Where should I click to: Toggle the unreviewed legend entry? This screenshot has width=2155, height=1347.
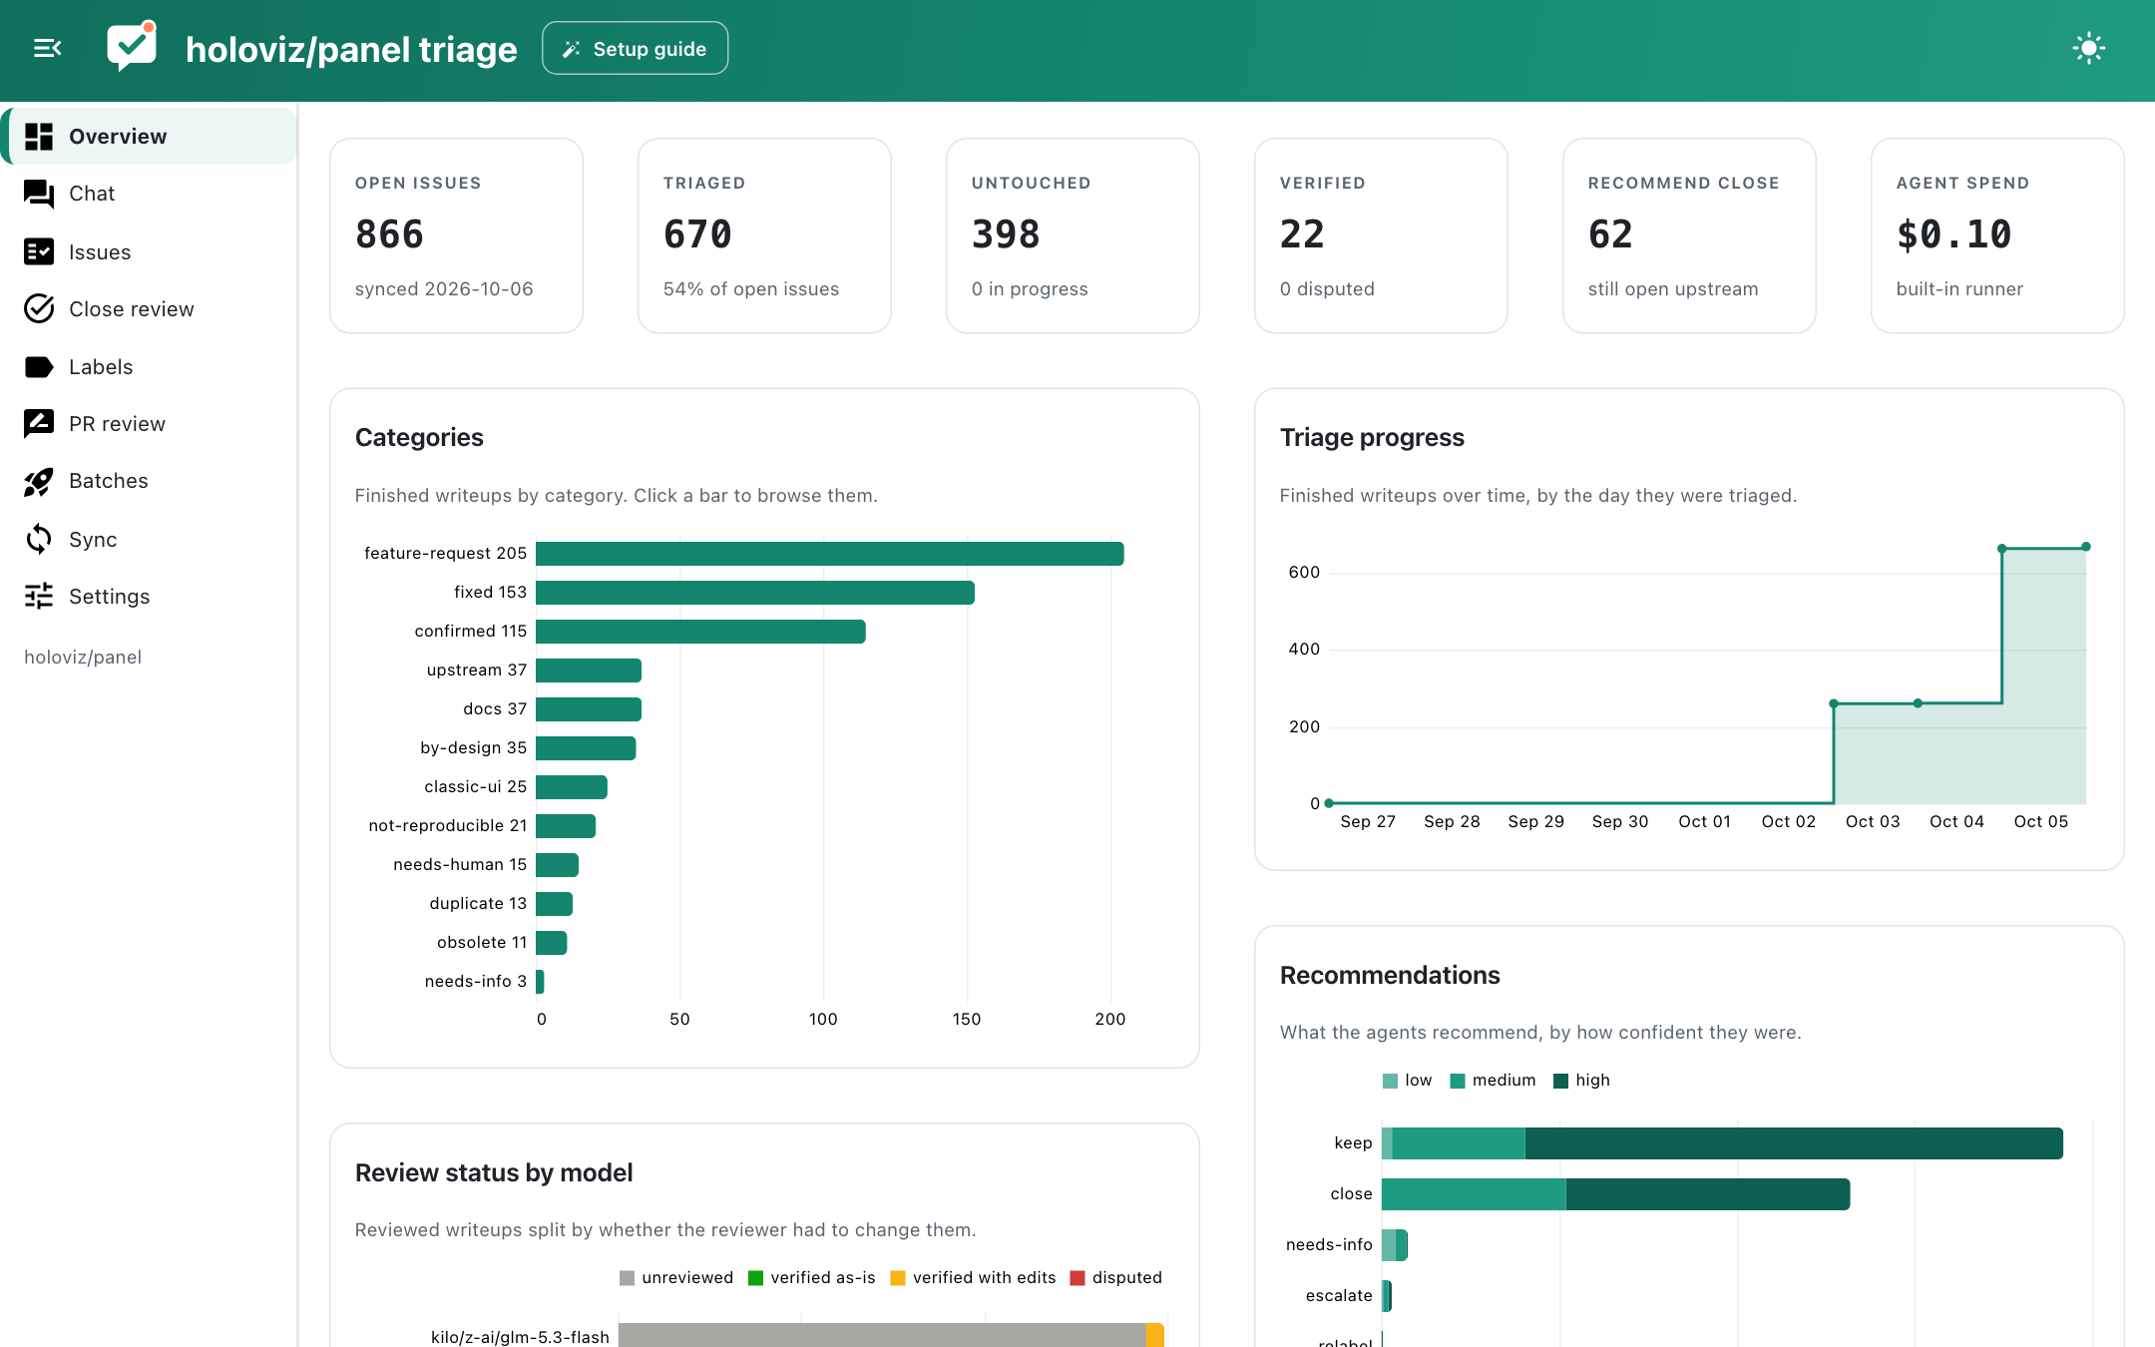(676, 1278)
